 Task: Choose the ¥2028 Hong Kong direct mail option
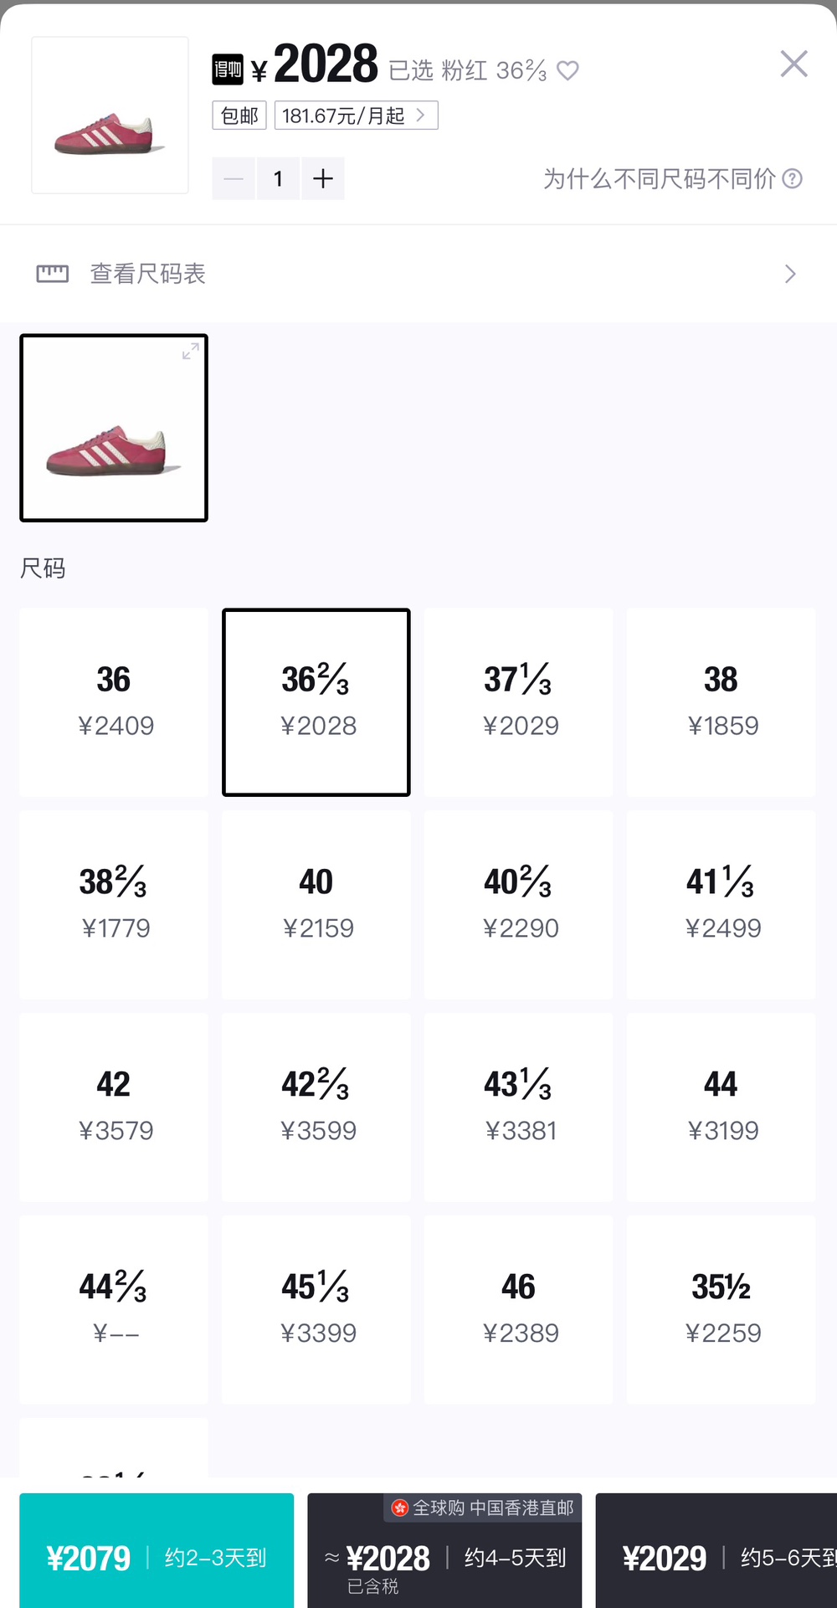click(444, 1557)
